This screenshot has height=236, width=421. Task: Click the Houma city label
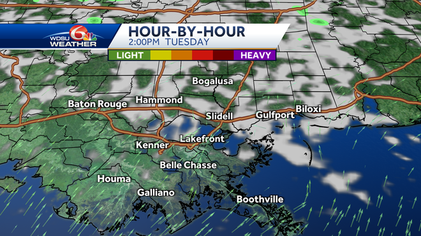(x=114, y=179)
